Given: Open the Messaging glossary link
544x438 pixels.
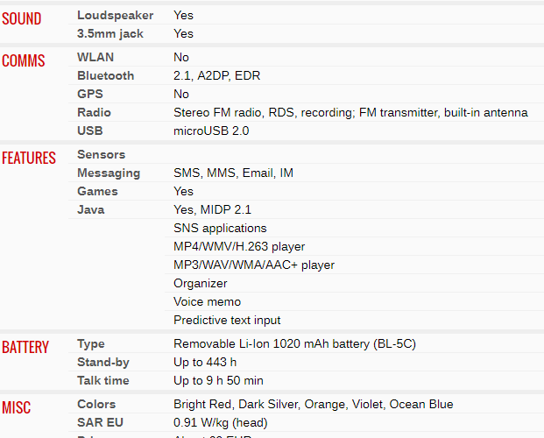Looking at the screenshot, I should pyautogui.click(x=108, y=173).
